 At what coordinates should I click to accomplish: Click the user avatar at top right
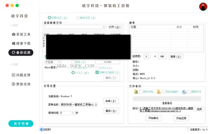click(203, 7)
